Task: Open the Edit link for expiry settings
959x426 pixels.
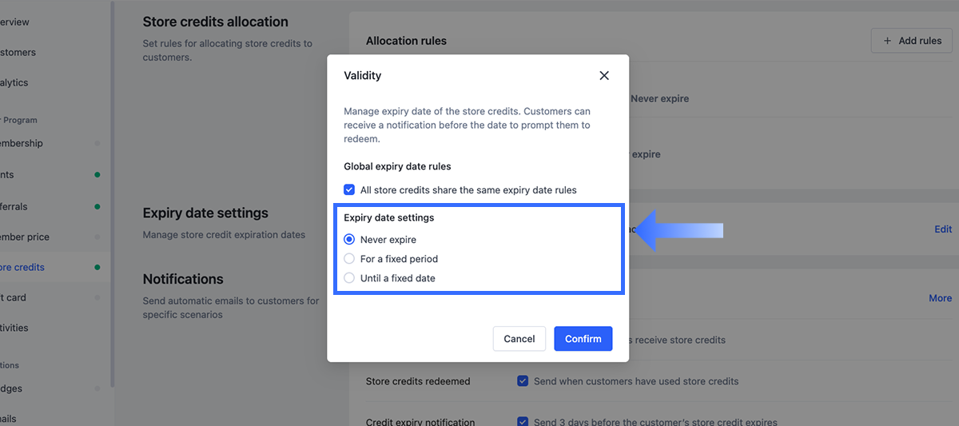Action: [943, 229]
